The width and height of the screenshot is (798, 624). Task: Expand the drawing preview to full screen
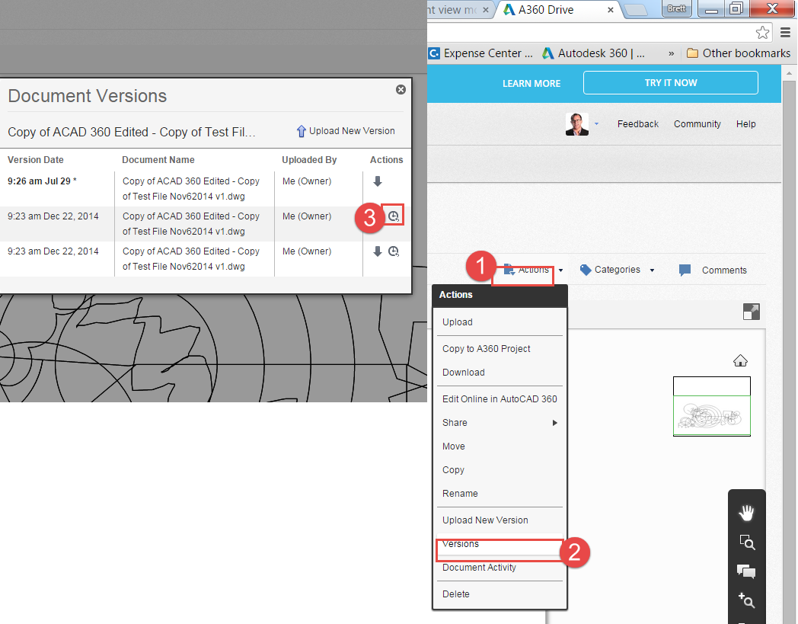click(x=752, y=312)
